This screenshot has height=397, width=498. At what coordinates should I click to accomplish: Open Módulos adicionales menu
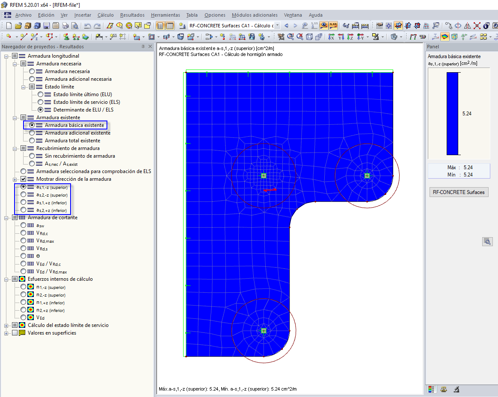point(255,15)
